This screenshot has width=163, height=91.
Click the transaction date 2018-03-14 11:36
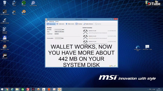coord(92,31)
